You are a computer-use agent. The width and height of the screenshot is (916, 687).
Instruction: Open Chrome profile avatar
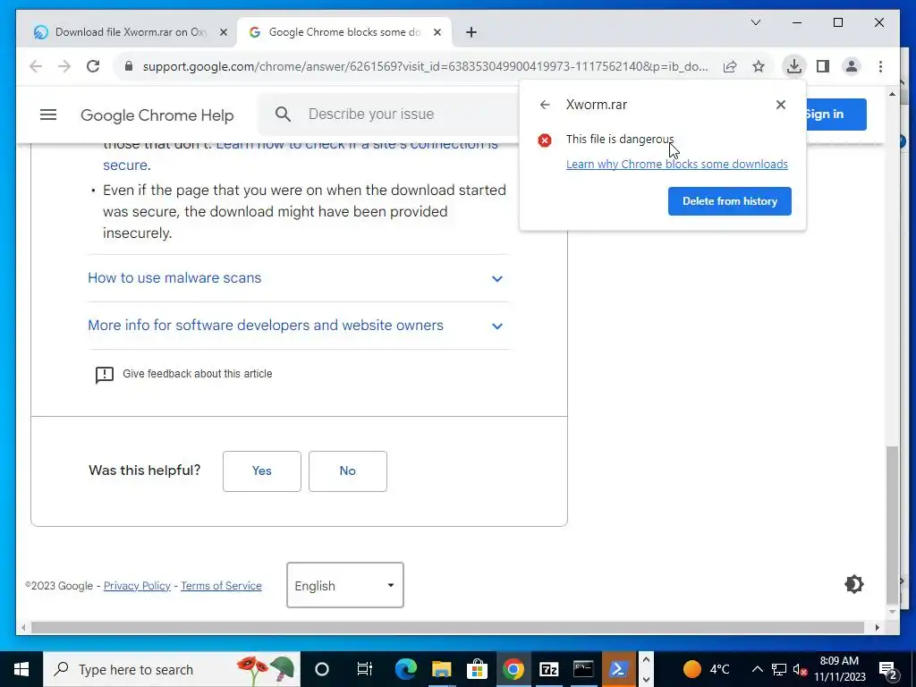[x=852, y=66]
